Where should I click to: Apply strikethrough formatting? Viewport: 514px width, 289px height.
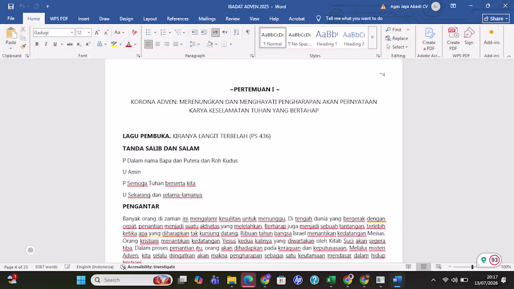(x=70, y=44)
